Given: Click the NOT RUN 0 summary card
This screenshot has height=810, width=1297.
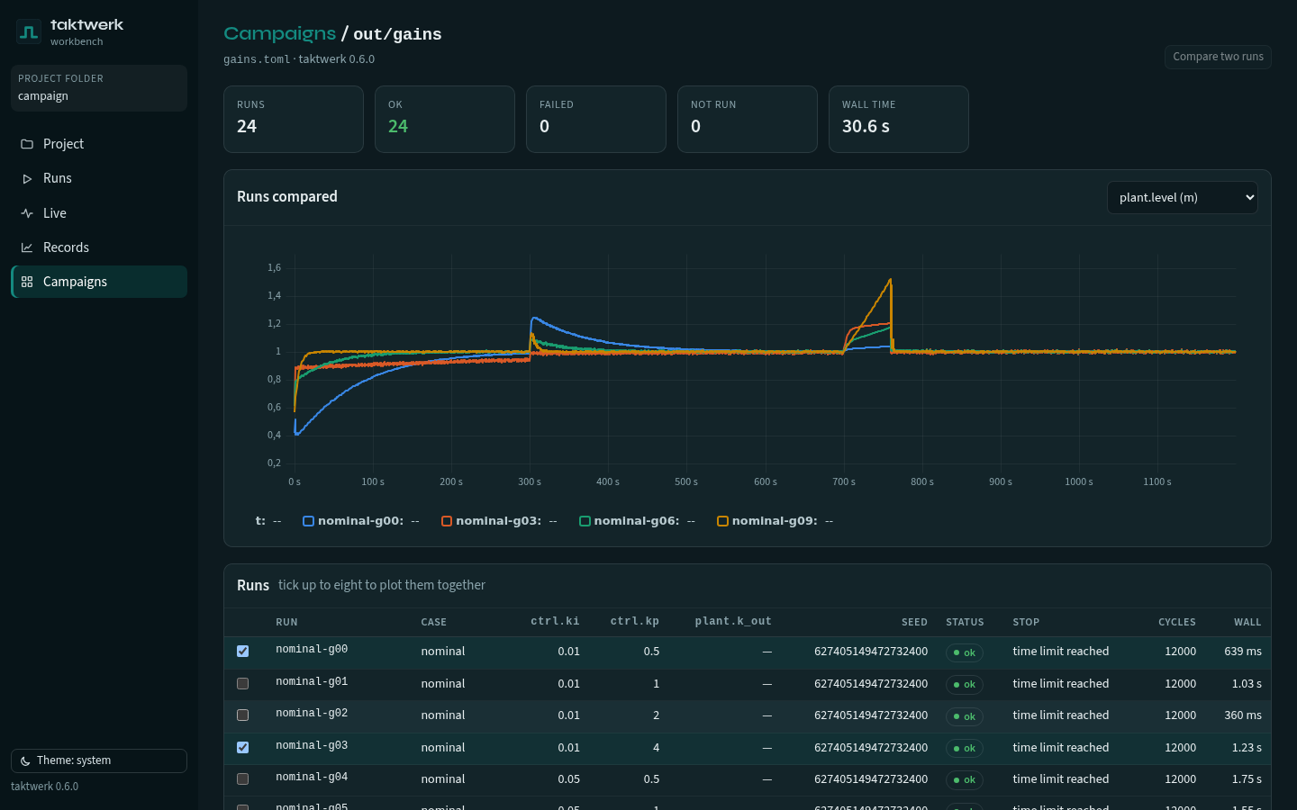Looking at the screenshot, I should 748,119.
